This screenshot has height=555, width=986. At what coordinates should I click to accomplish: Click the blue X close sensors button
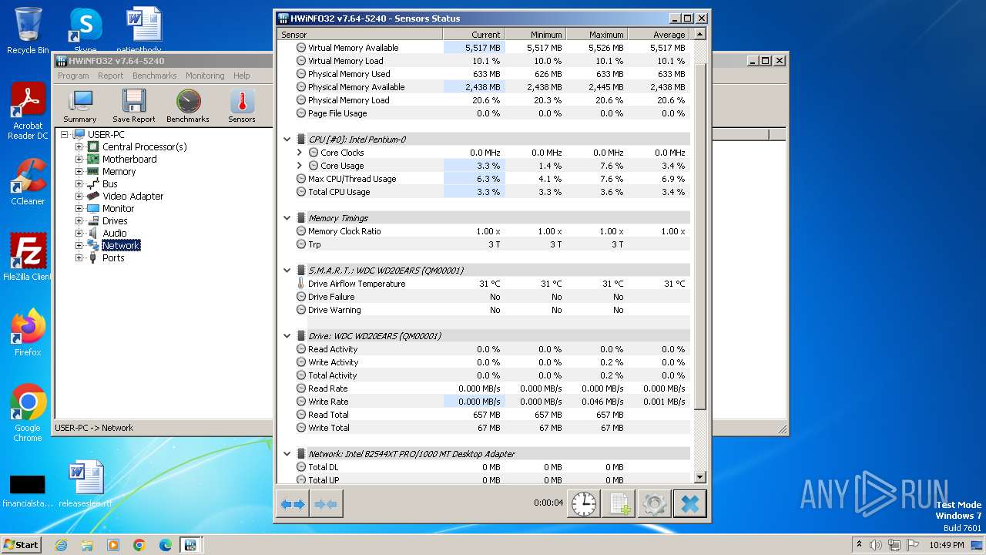coord(690,504)
